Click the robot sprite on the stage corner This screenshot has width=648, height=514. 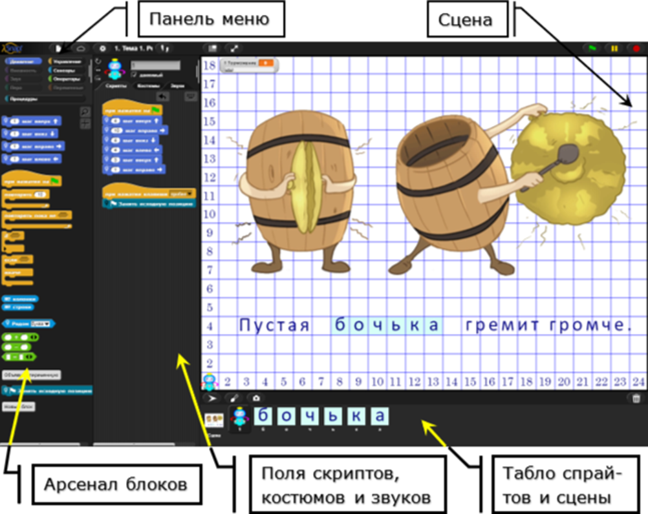pyautogui.click(x=210, y=382)
